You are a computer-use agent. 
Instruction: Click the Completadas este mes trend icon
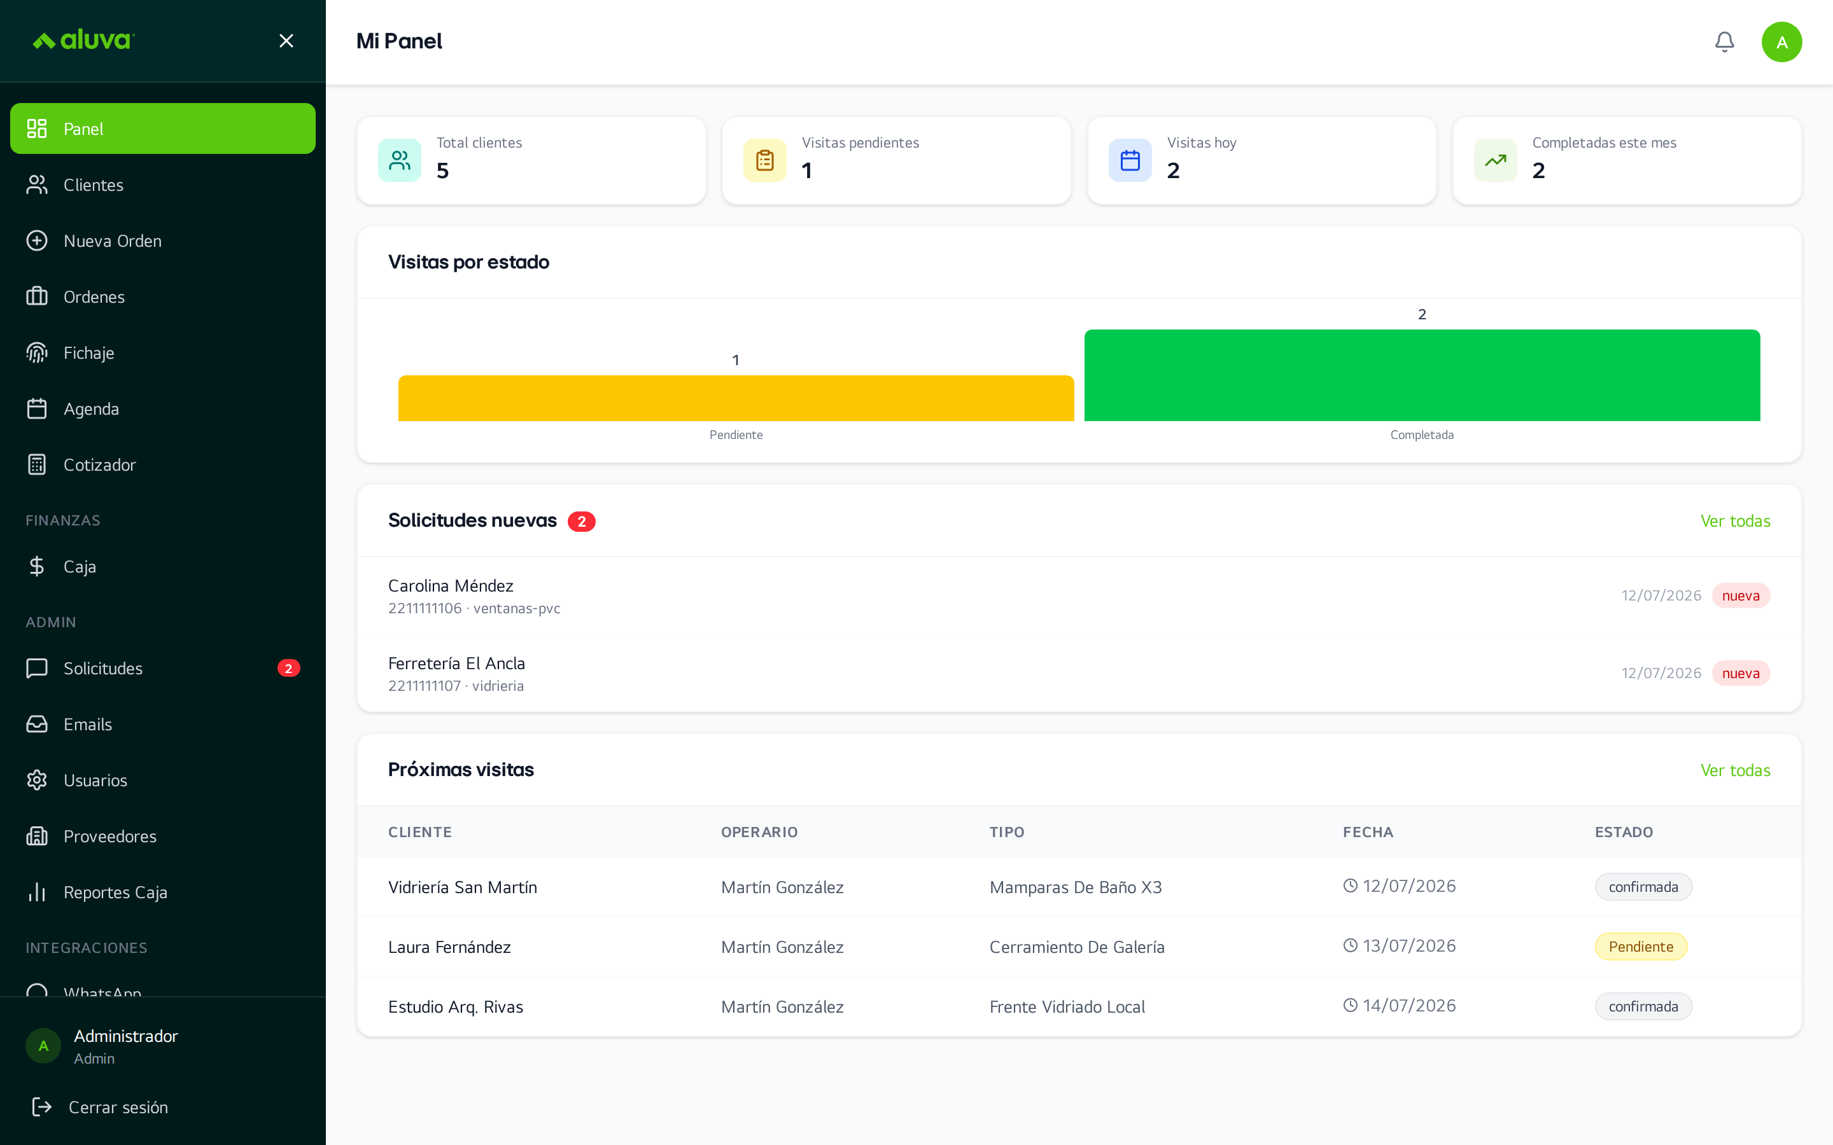[x=1496, y=160]
